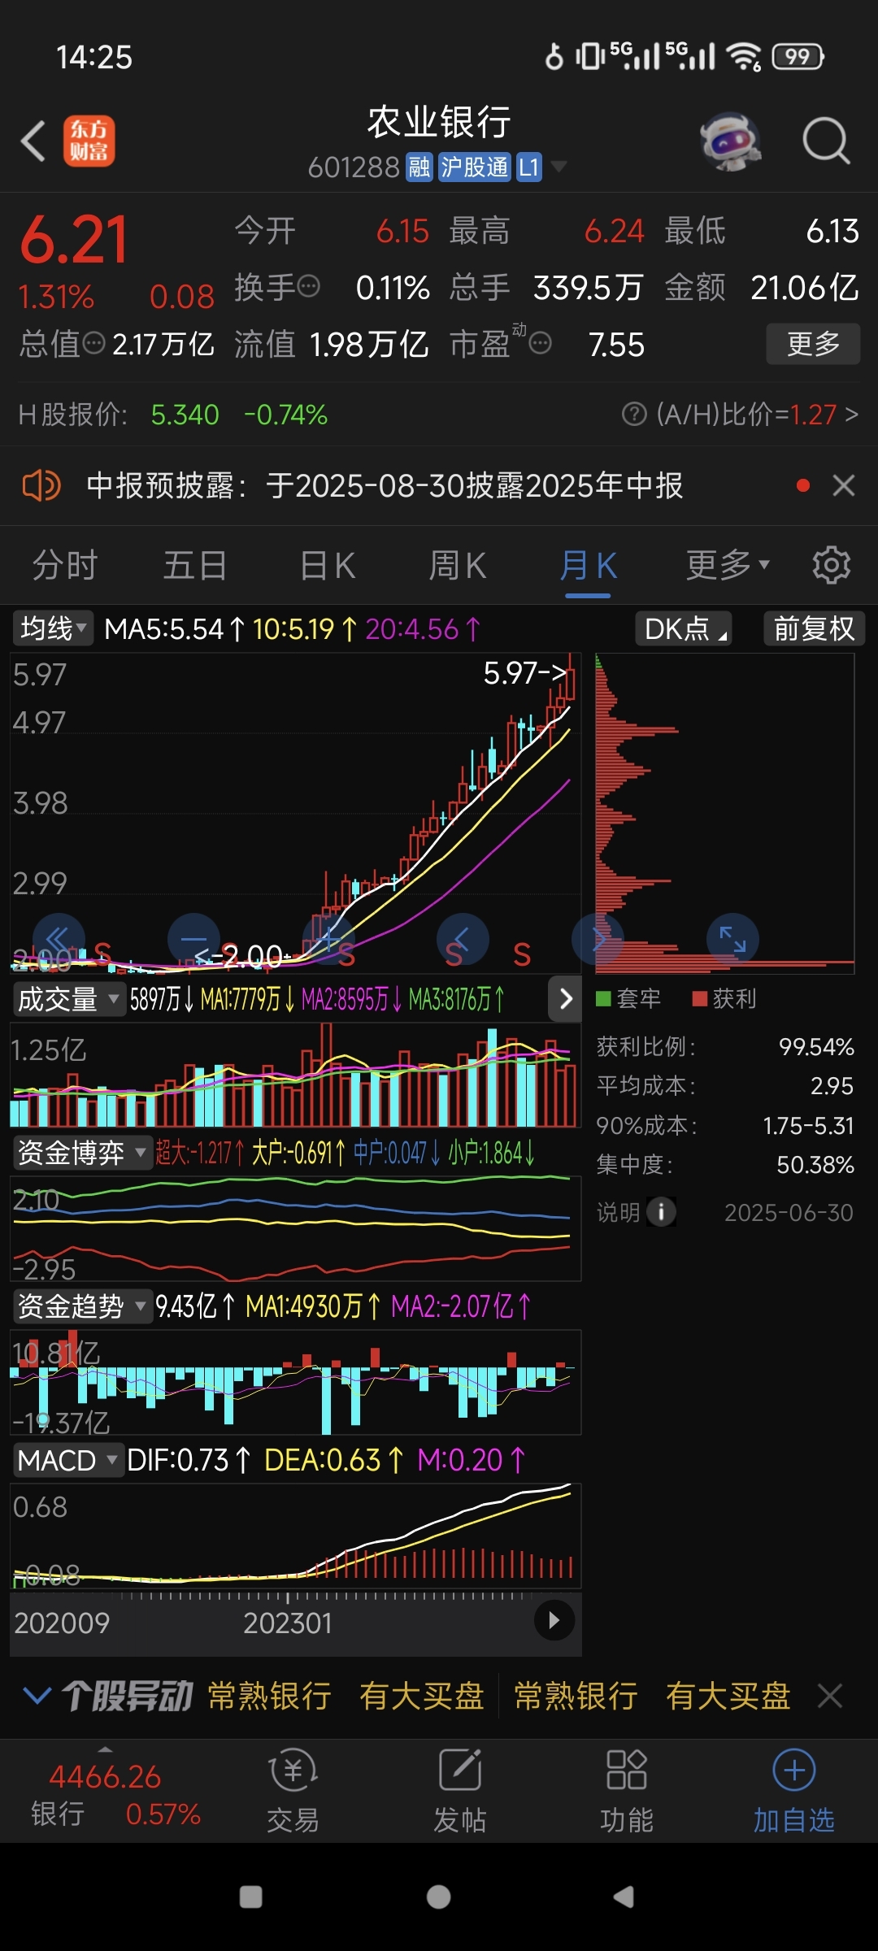Play the chip distribution timeline

click(x=554, y=1620)
